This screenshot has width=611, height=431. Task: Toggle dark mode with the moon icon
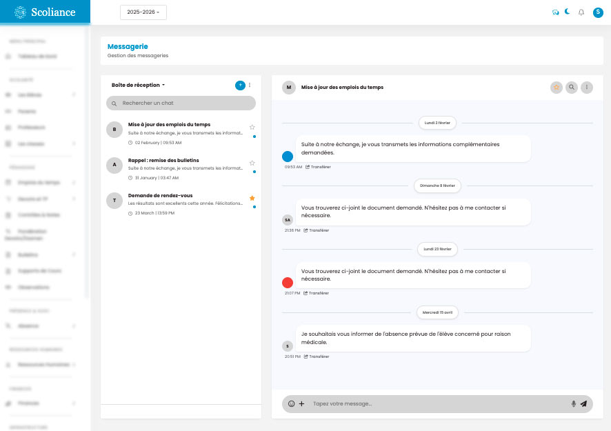pyautogui.click(x=568, y=12)
